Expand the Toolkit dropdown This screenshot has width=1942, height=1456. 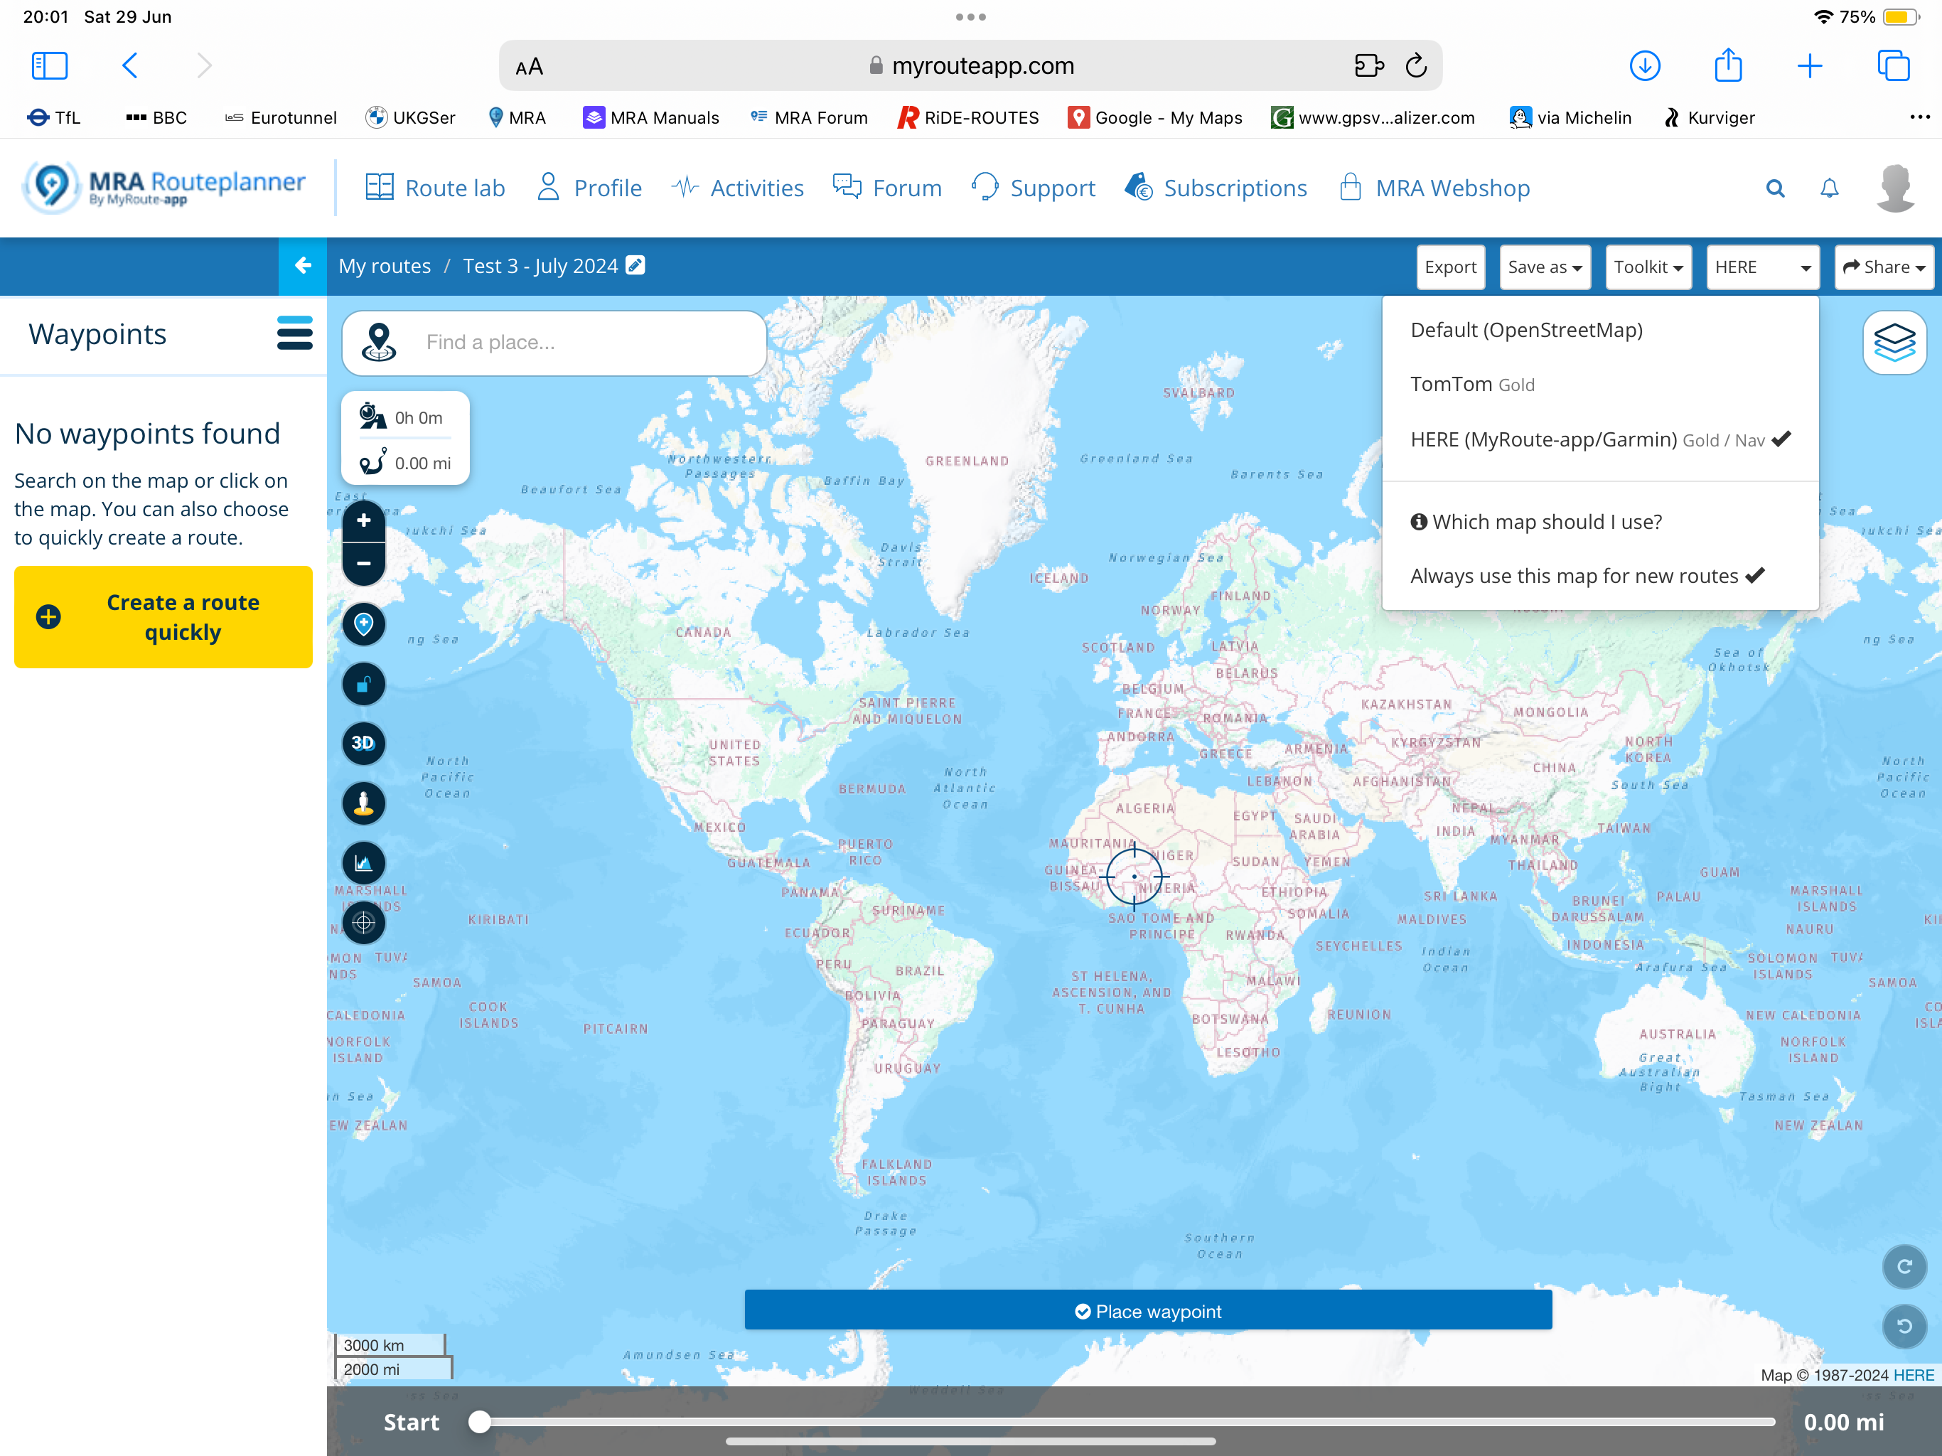(x=1648, y=267)
